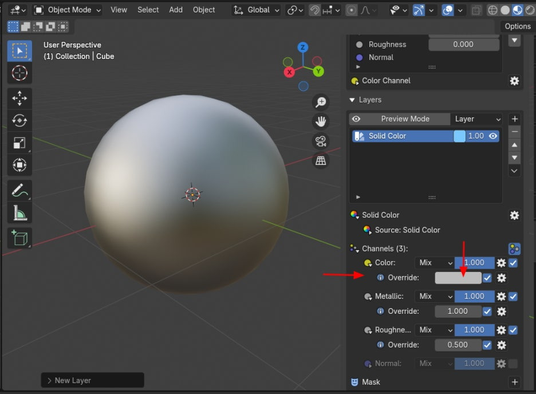Click the Roughness Override 0.500 field
Viewport: 536px width, 394px height.
click(x=458, y=345)
